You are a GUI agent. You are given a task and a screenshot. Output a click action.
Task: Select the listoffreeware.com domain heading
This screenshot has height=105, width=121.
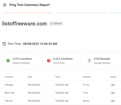tap(24, 23)
